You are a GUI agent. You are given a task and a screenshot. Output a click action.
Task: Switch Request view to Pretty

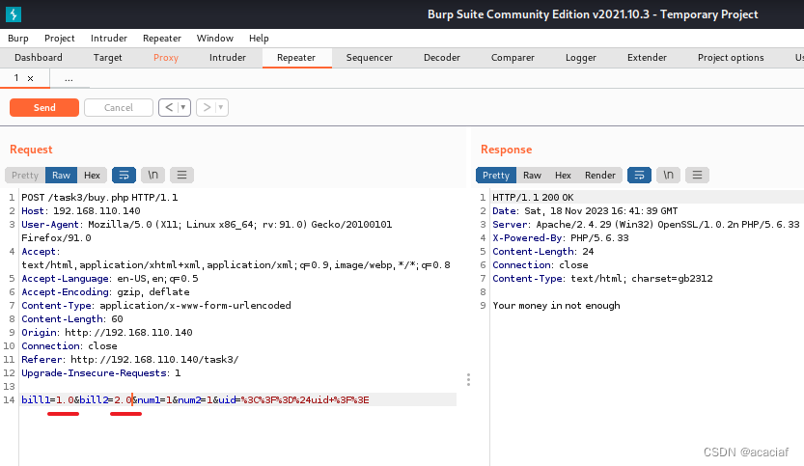point(25,176)
